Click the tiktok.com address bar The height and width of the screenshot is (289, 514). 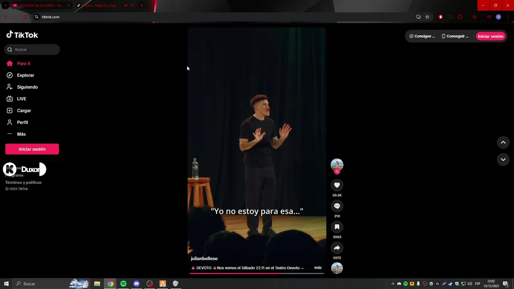click(x=225, y=17)
